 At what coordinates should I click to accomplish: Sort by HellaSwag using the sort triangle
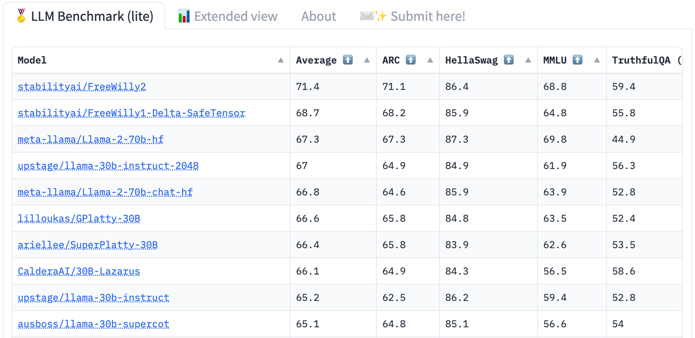tap(528, 60)
